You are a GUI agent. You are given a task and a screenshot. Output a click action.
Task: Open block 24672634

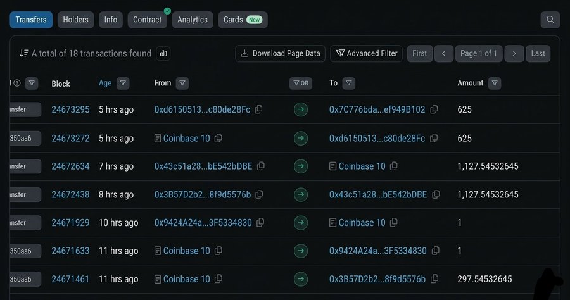(70, 166)
